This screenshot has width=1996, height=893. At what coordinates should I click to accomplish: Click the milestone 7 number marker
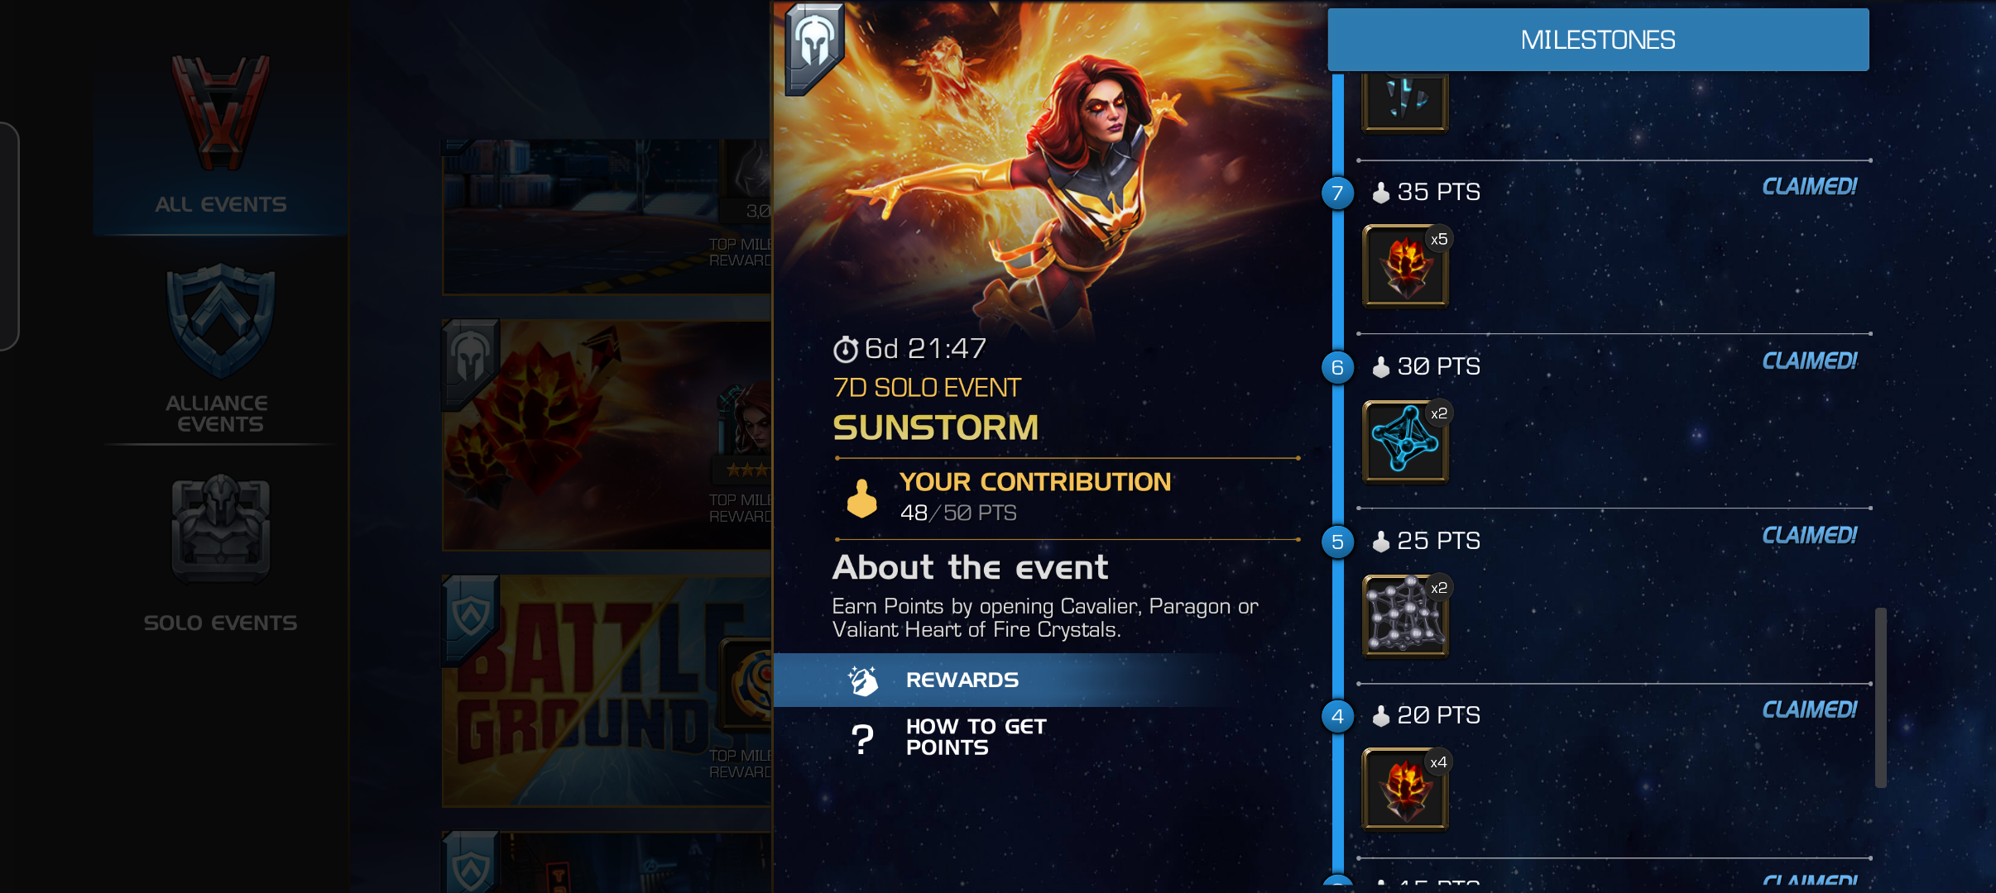coord(1337,193)
